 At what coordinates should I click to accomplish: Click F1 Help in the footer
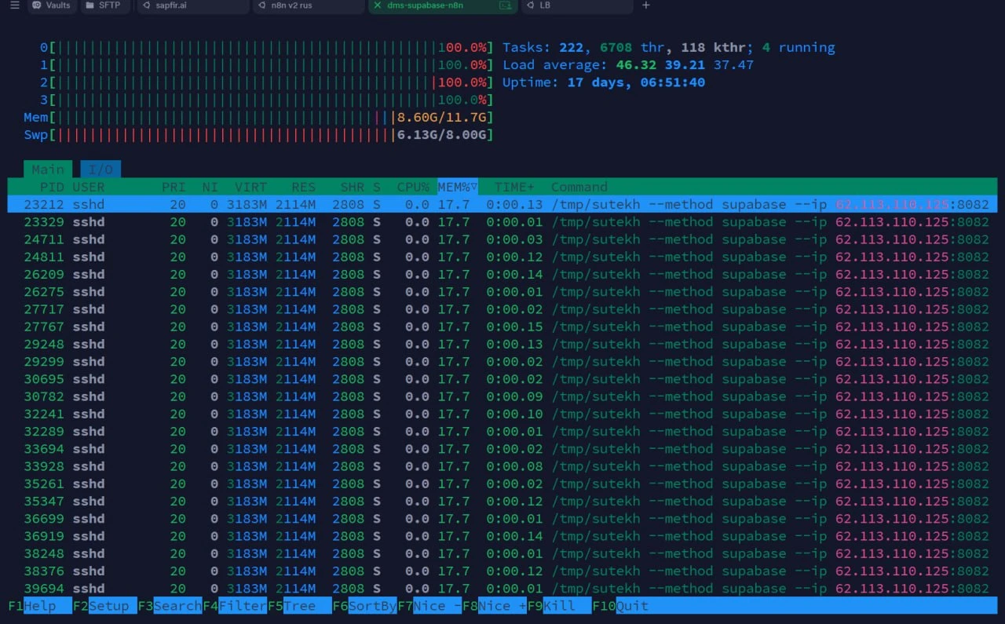(39, 606)
